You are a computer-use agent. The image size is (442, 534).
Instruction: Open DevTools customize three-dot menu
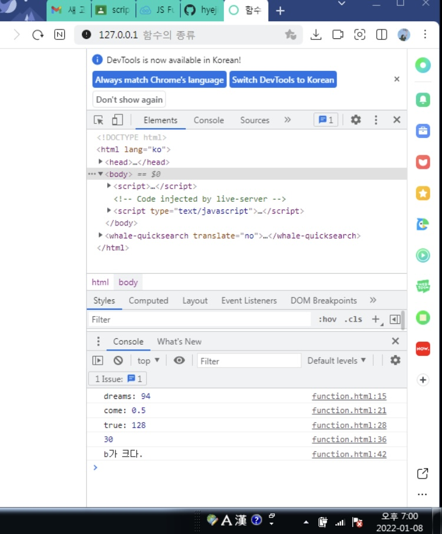[376, 120]
